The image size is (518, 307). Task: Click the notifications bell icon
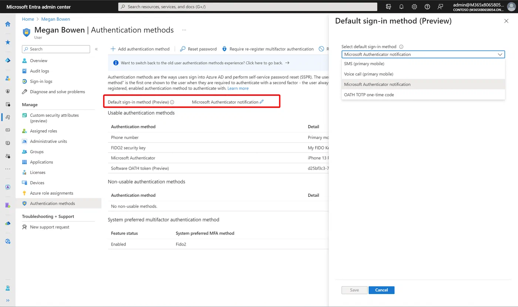click(401, 7)
